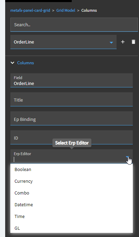Click the Columns section header label
The image size is (139, 237).
click(26, 63)
